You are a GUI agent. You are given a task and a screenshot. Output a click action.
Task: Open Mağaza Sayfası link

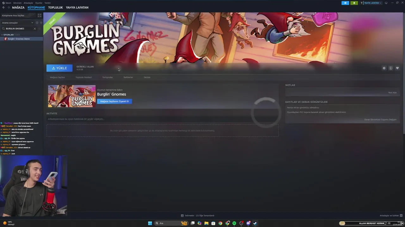pyautogui.click(x=57, y=77)
